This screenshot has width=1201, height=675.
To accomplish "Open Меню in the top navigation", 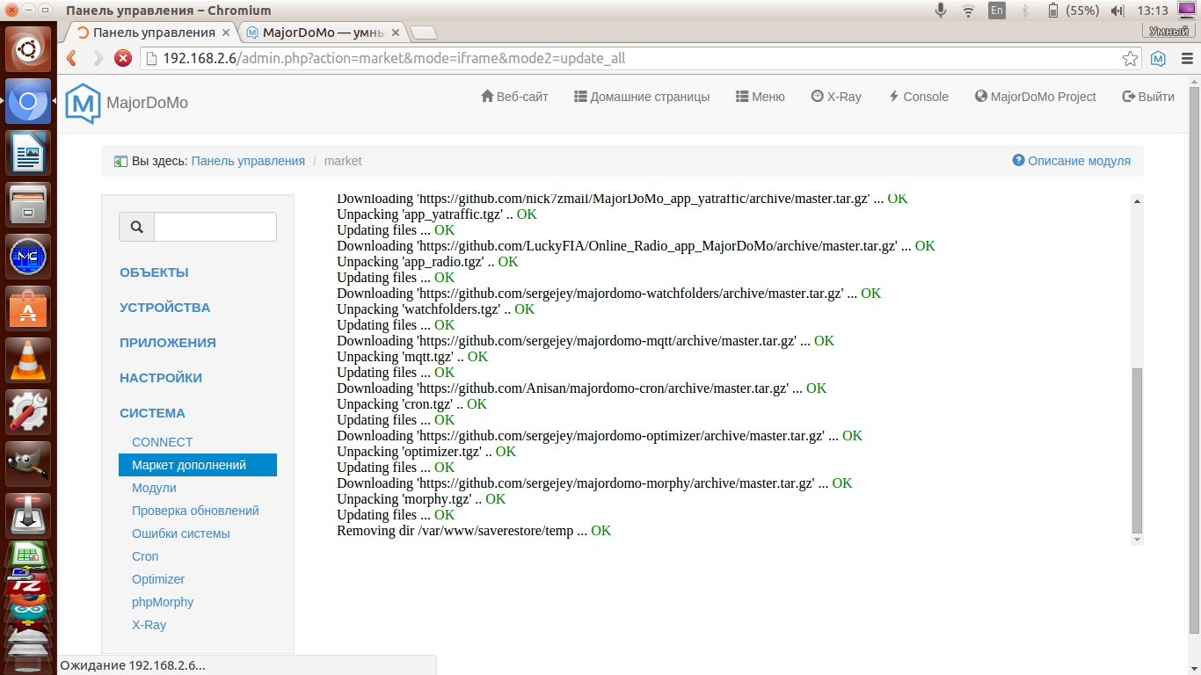I will pos(761,97).
